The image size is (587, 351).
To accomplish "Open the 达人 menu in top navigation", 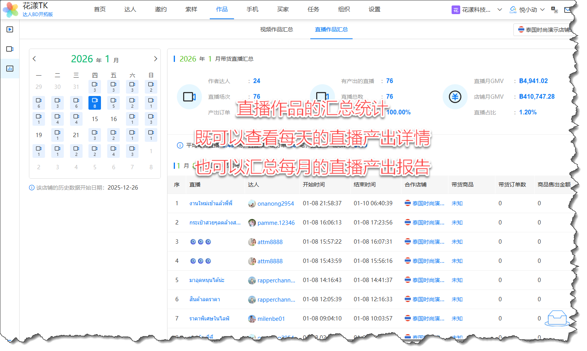I will pos(130,9).
